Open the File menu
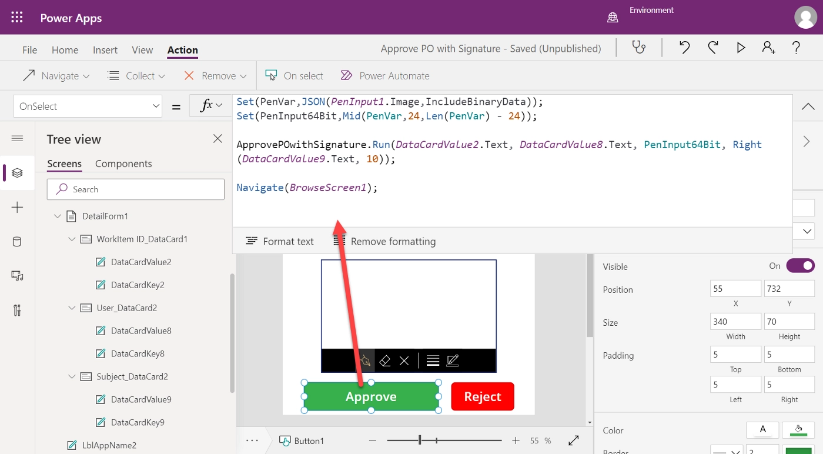 tap(29, 50)
